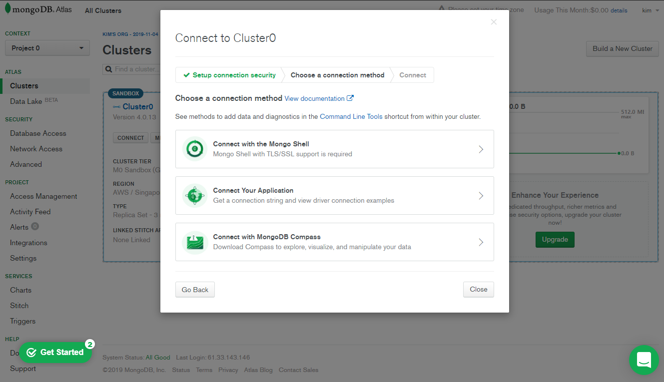Open the Terms footer link
The height and width of the screenshot is (382, 664).
(204, 370)
